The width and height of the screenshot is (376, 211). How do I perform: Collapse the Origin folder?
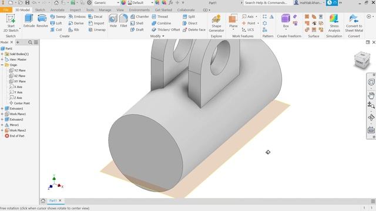(2, 65)
